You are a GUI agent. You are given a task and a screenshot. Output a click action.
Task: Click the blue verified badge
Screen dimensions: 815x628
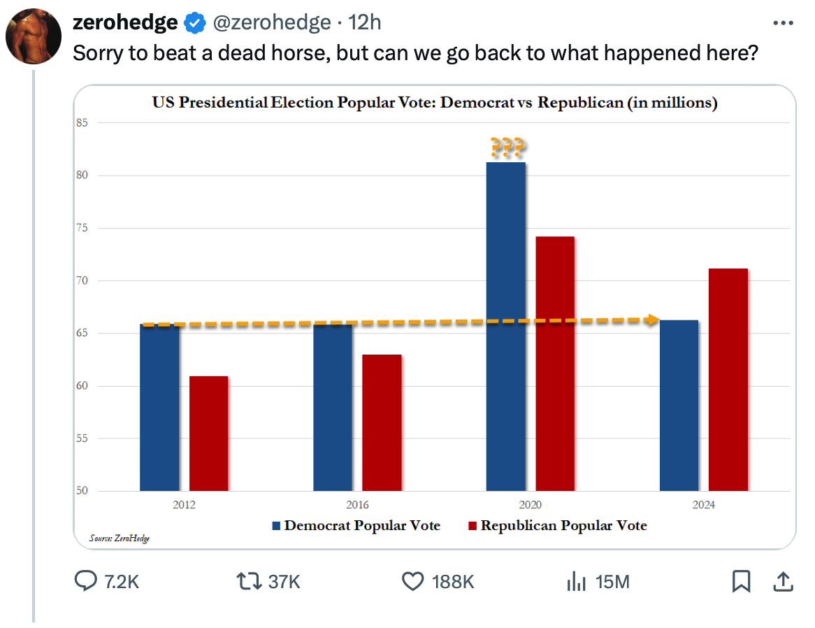pyautogui.click(x=194, y=23)
